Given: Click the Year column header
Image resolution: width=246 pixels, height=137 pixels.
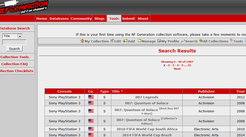Looking at the screenshot, I should 241,91.
